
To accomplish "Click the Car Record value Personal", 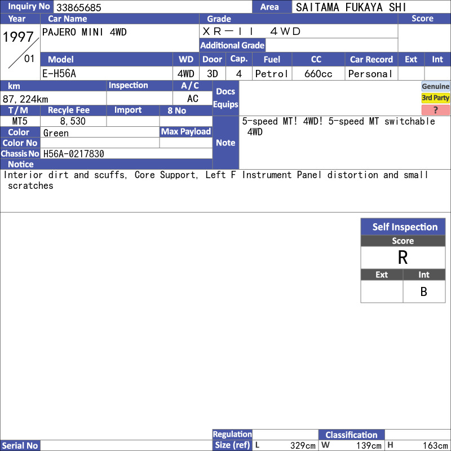I will (370, 74).
